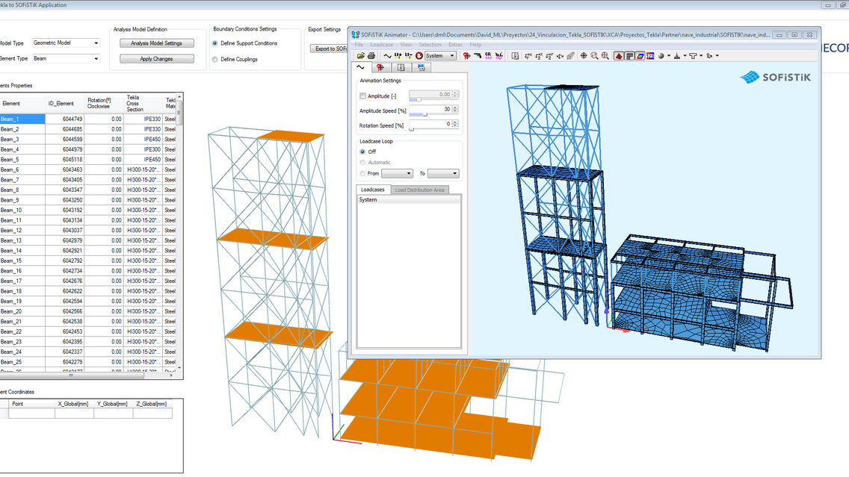Click the Apply Changes button

point(156,59)
